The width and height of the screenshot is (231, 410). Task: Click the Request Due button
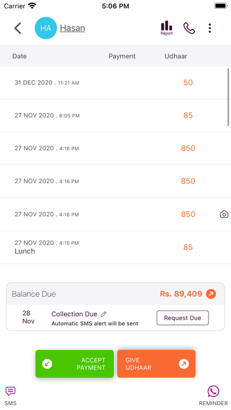(183, 318)
